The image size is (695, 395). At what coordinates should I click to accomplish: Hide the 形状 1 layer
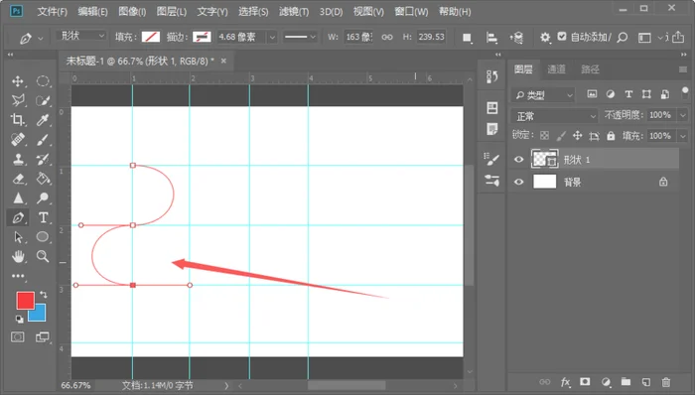pos(518,160)
